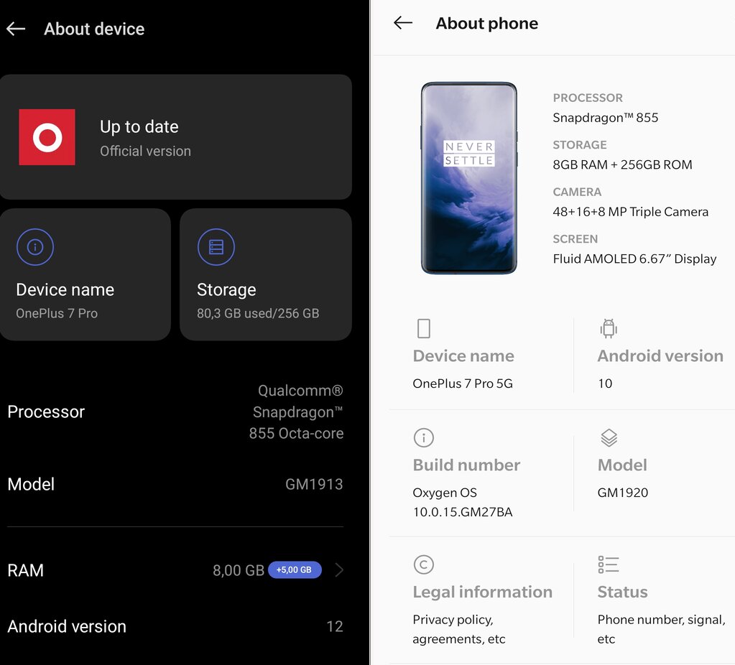Viewport: 735px width, 665px height.
Task: Tap the 8GB RAM + 256GB ROM spec
Action: pyautogui.click(x=622, y=164)
